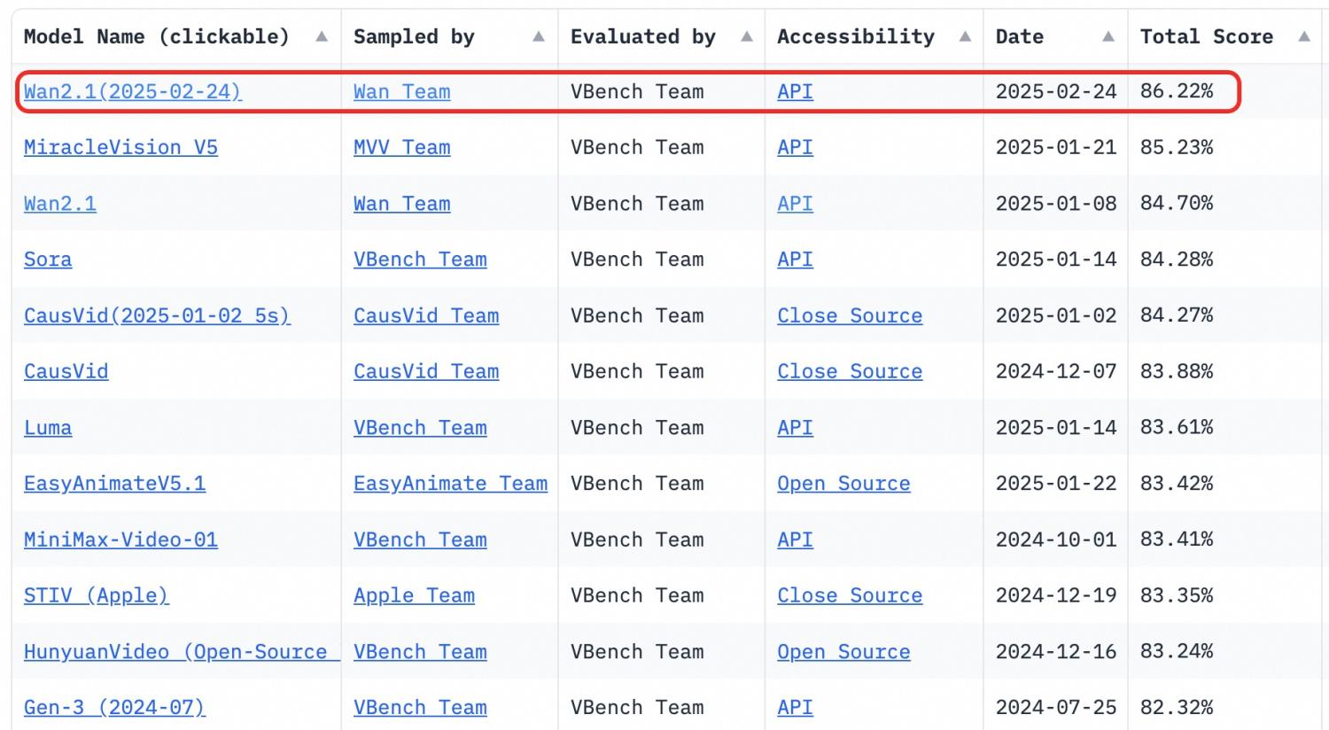Open the MiracleVision V5 model page
1329x730 pixels.
click(120, 148)
